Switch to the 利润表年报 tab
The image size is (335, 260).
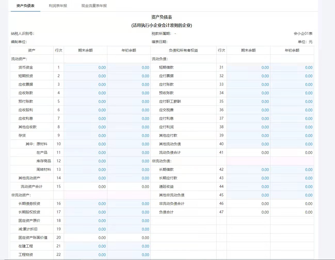[58, 6]
